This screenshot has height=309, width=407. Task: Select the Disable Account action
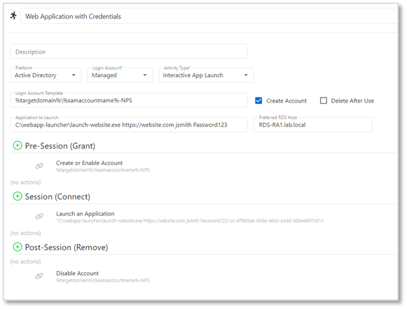pos(77,273)
